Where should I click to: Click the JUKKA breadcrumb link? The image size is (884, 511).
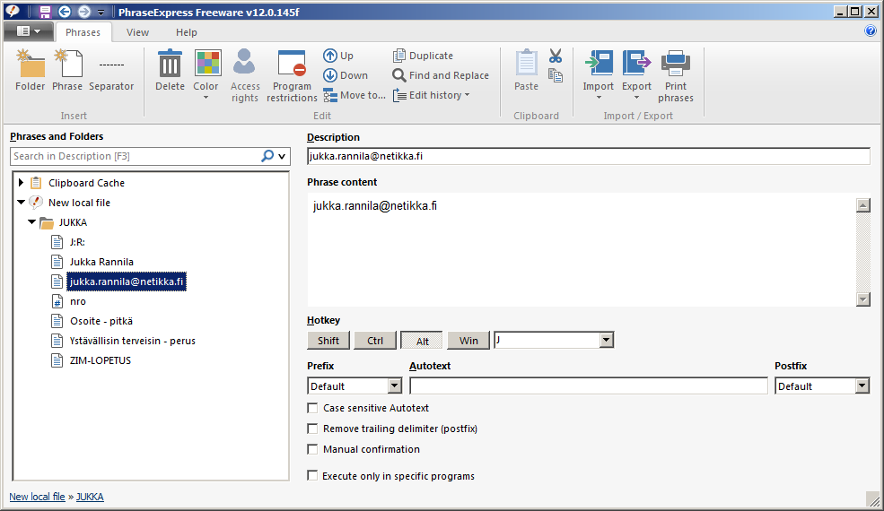click(x=91, y=497)
